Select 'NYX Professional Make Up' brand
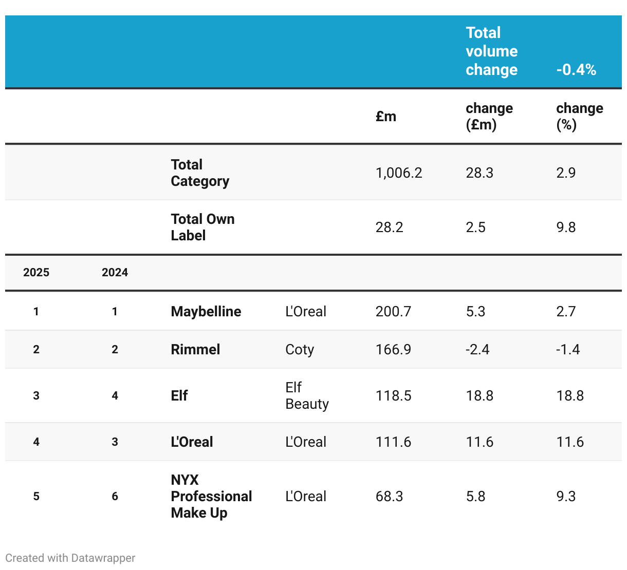The image size is (627, 570). click(x=211, y=497)
